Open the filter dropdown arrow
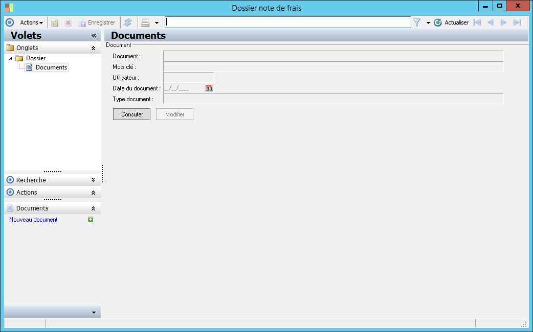533x332 pixels. coord(428,23)
